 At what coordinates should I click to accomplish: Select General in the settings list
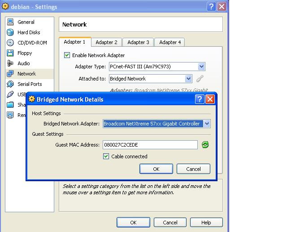coord(30,22)
